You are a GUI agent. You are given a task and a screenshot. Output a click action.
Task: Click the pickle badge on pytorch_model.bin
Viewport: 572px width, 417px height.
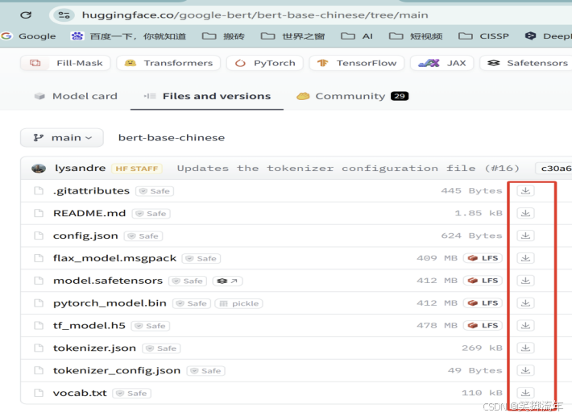point(239,303)
